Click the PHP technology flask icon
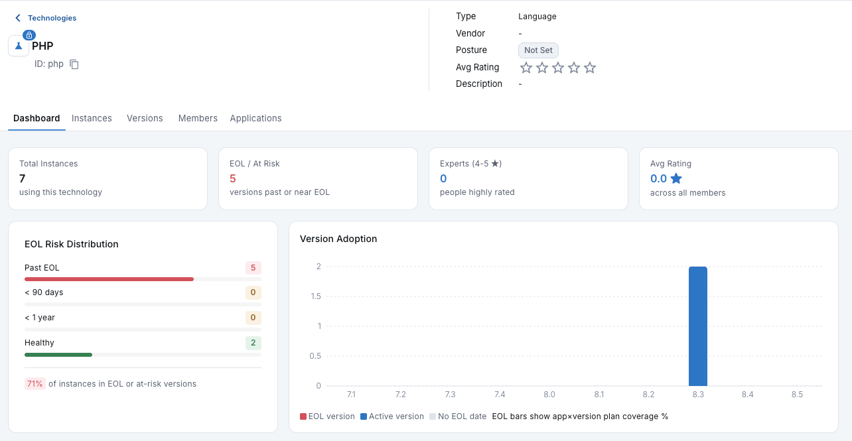 point(19,46)
